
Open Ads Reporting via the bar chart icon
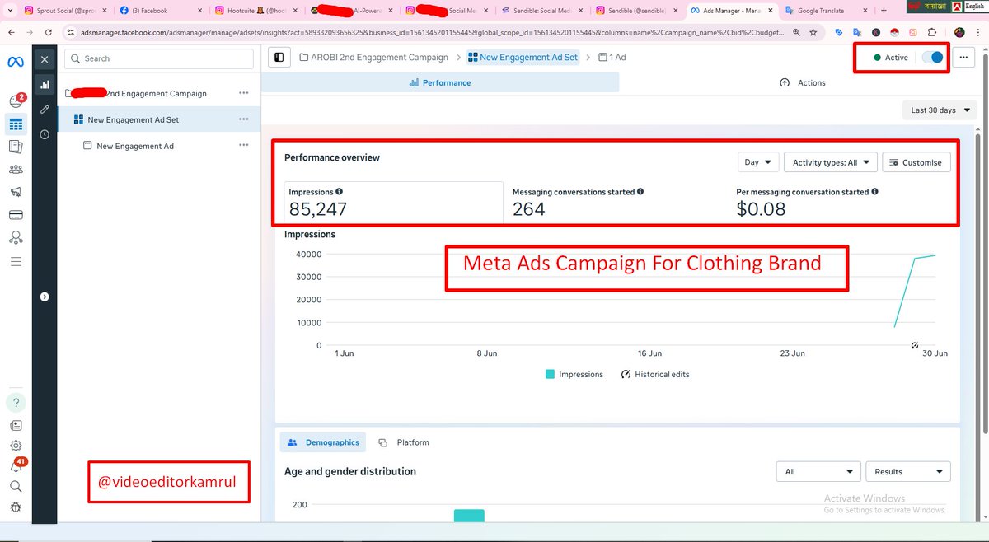[x=45, y=85]
